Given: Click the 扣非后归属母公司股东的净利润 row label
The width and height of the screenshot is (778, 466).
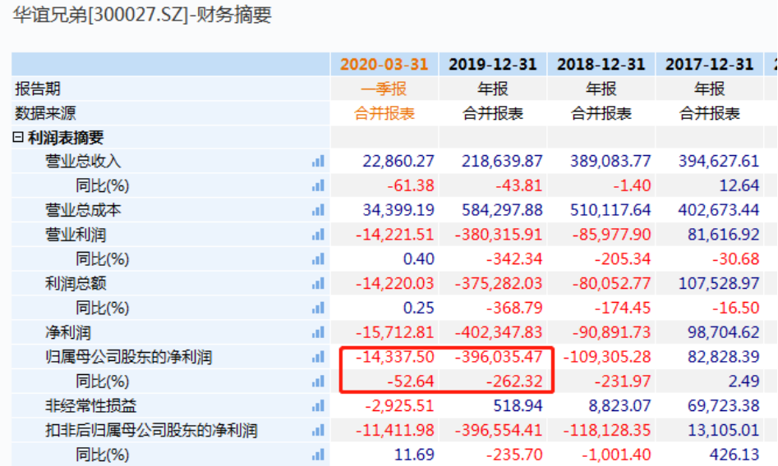Looking at the screenshot, I should click(151, 430).
